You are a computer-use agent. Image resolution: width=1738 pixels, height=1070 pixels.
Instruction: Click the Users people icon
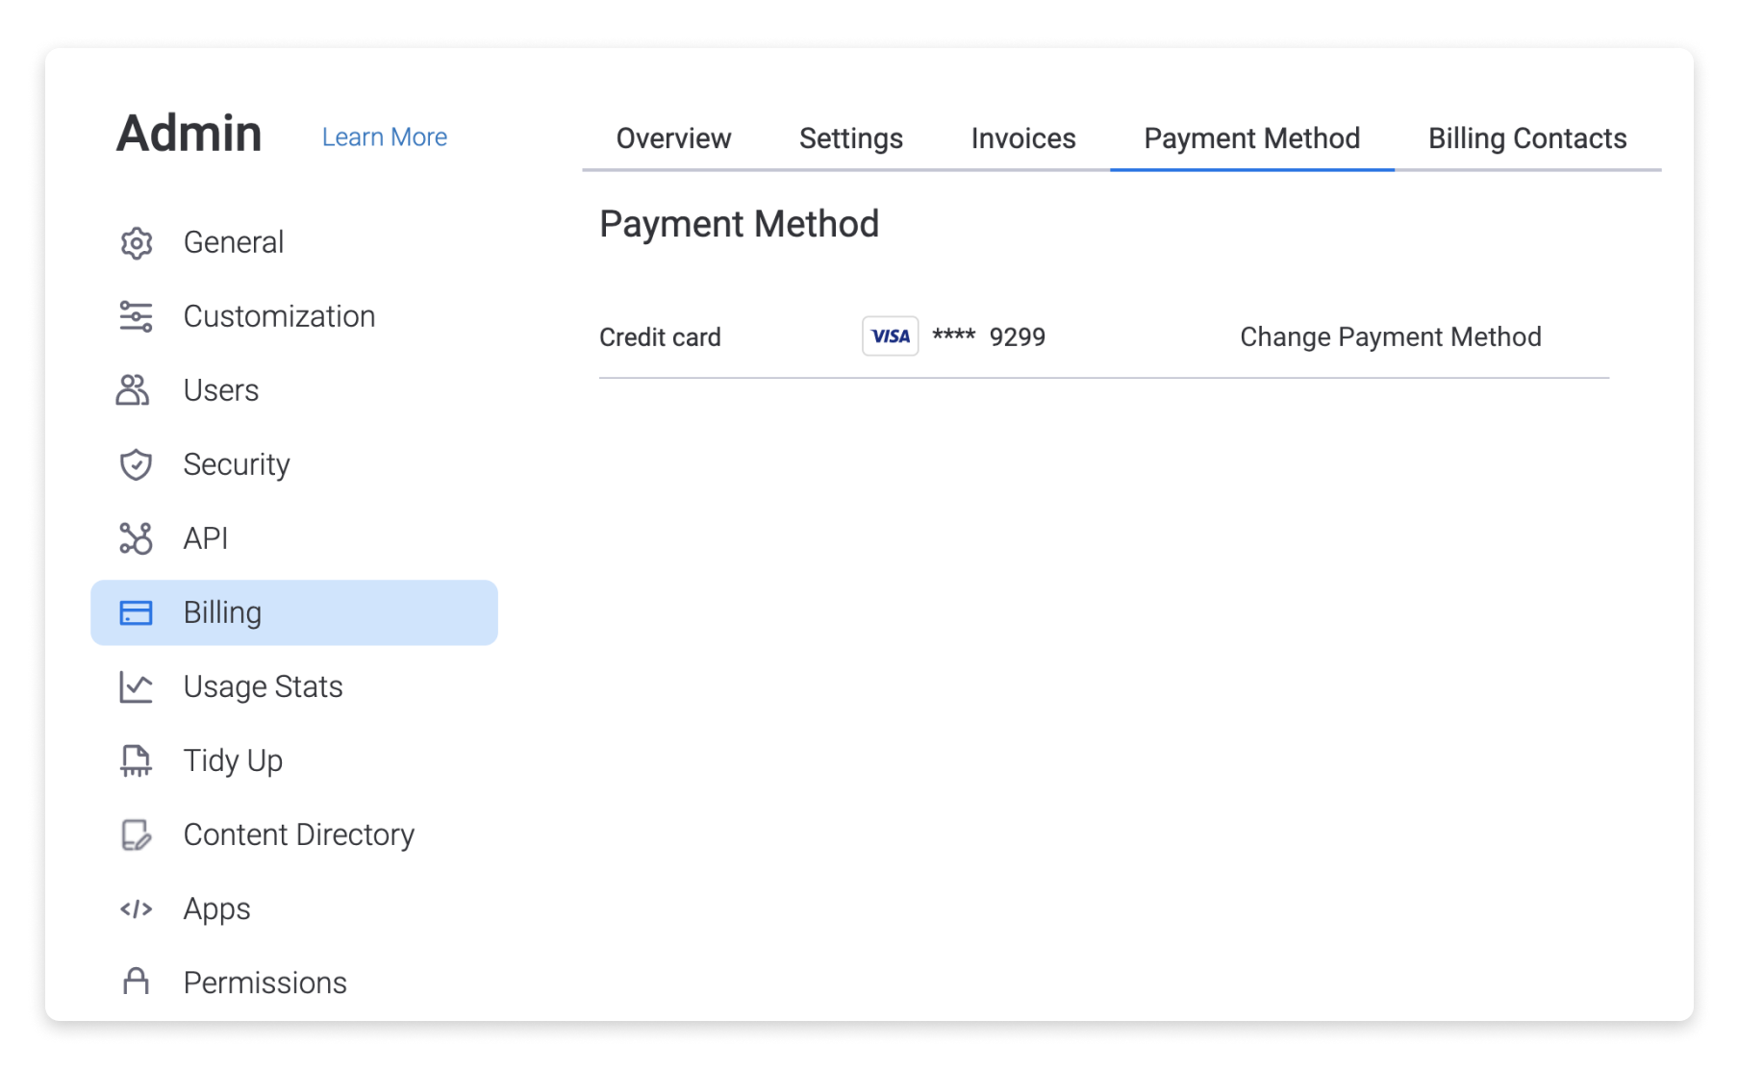[x=133, y=390]
